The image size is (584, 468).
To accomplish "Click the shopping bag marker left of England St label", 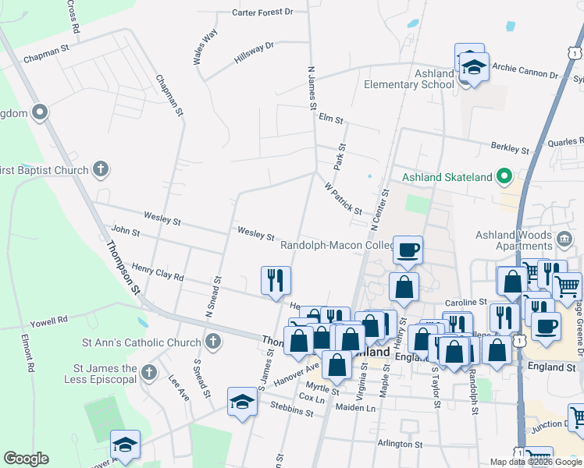I will coord(497,351).
